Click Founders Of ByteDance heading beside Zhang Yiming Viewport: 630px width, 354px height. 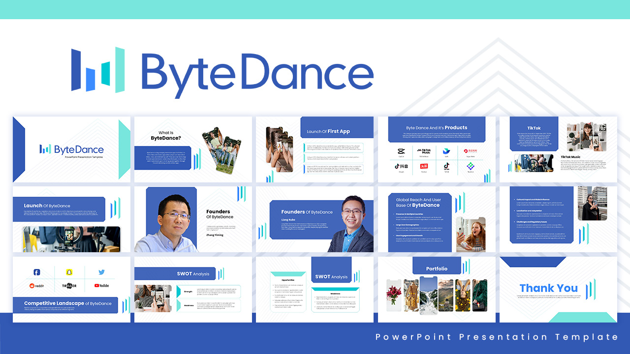tap(220, 214)
